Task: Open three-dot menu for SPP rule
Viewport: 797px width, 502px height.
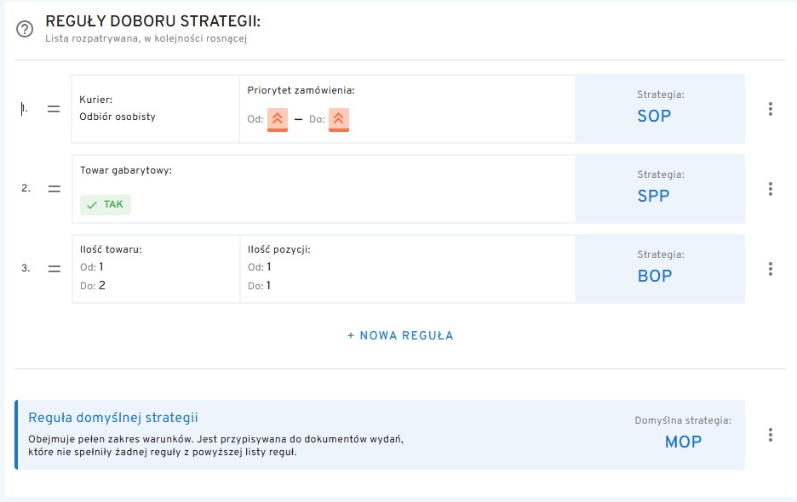Action: (x=770, y=189)
